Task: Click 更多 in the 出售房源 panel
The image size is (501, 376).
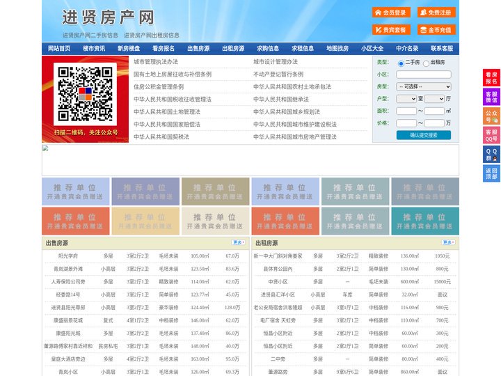Action: [239, 242]
